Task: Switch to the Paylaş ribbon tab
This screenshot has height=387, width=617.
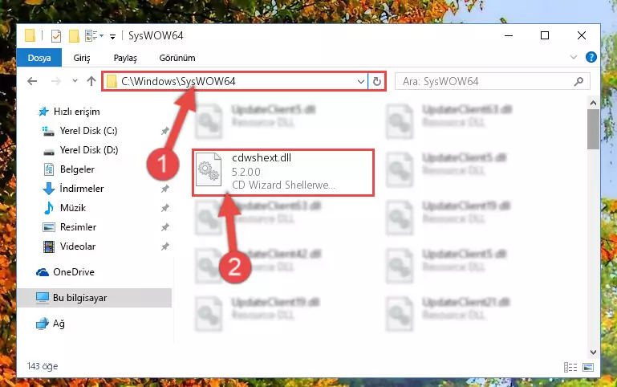Action: click(x=125, y=58)
